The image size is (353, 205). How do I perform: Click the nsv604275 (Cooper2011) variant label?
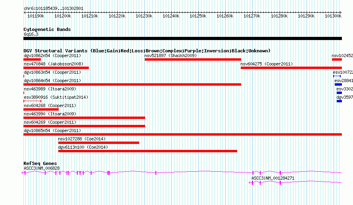coord(267,64)
